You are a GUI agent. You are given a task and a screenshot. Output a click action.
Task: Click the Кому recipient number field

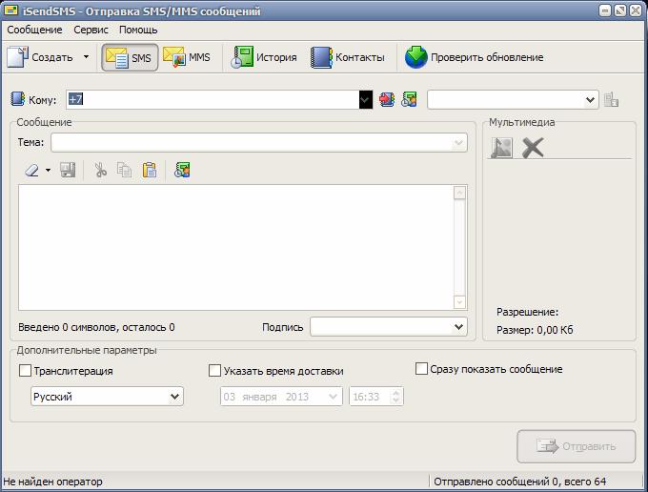pyautogui.click(x=213, y=100)
